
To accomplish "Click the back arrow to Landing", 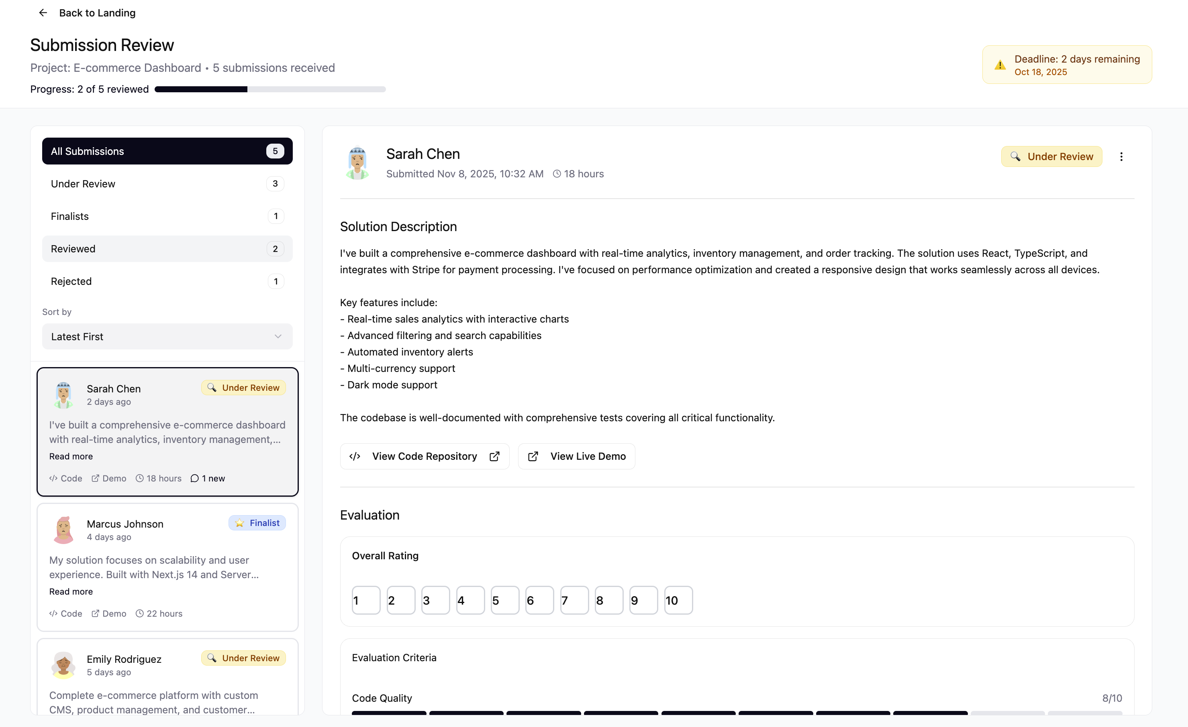I will (x=43, y=12).
